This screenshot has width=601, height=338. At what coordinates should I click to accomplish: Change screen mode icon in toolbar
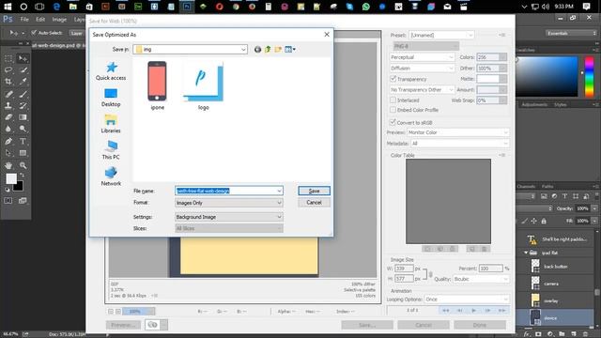(x=23, y=201)
